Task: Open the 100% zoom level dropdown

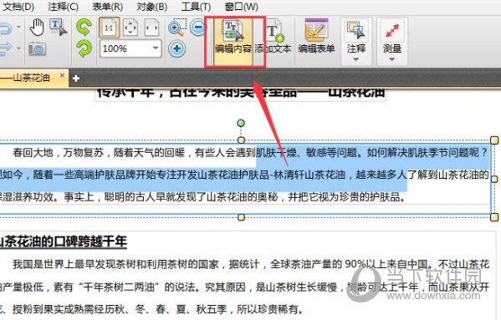Action: tap(156, 48)
